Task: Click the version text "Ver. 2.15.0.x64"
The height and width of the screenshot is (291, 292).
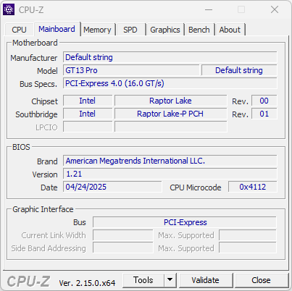Action: pyautogui.click(x=87, y=283)
